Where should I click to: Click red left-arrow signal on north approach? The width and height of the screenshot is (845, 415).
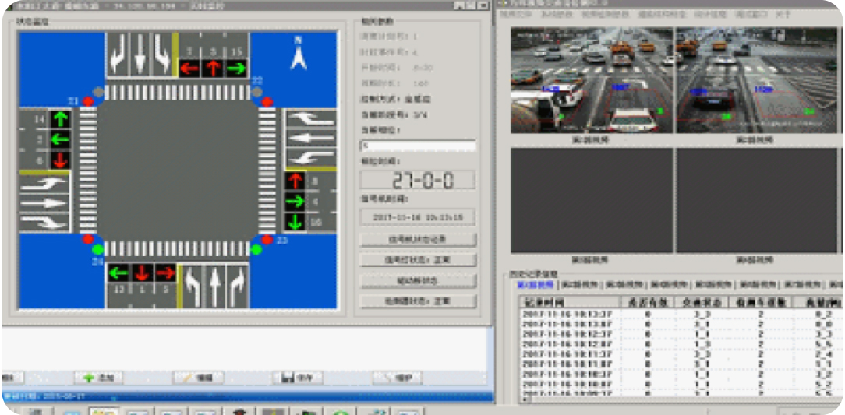pyautogui.click(x=189, y=69)
